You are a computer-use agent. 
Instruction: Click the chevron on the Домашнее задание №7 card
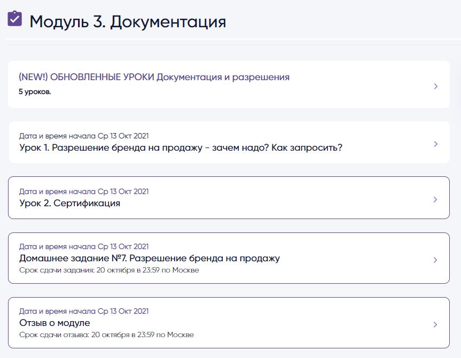(436, 260)
